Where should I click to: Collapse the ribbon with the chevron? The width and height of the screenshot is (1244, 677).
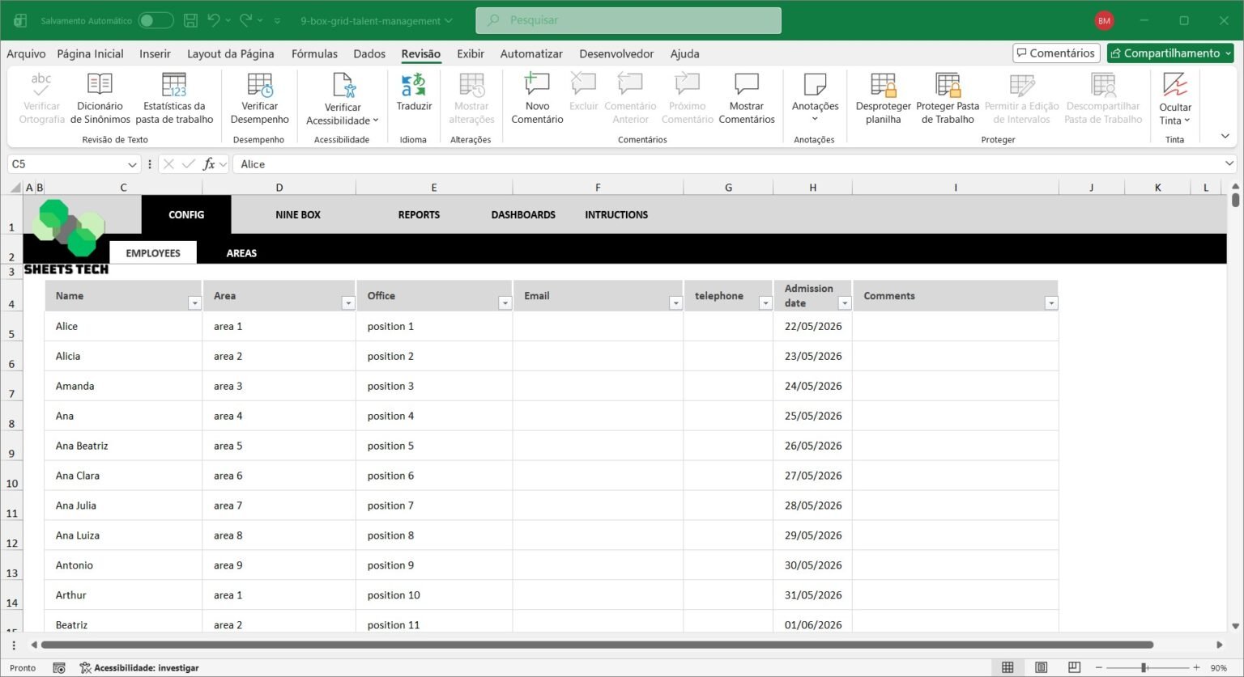tap(1225, 136)
